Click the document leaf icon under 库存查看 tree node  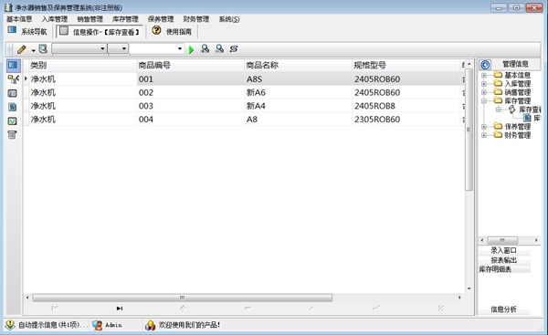click(x=527, y=118)
